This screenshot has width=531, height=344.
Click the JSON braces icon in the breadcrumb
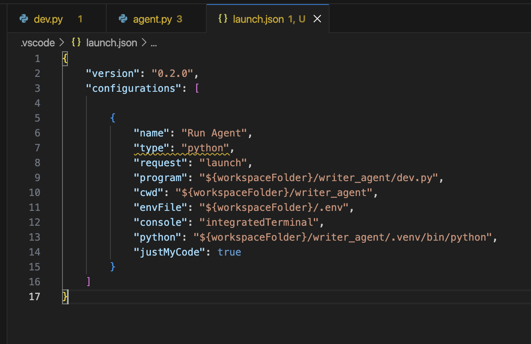click(x=76, y=43)
